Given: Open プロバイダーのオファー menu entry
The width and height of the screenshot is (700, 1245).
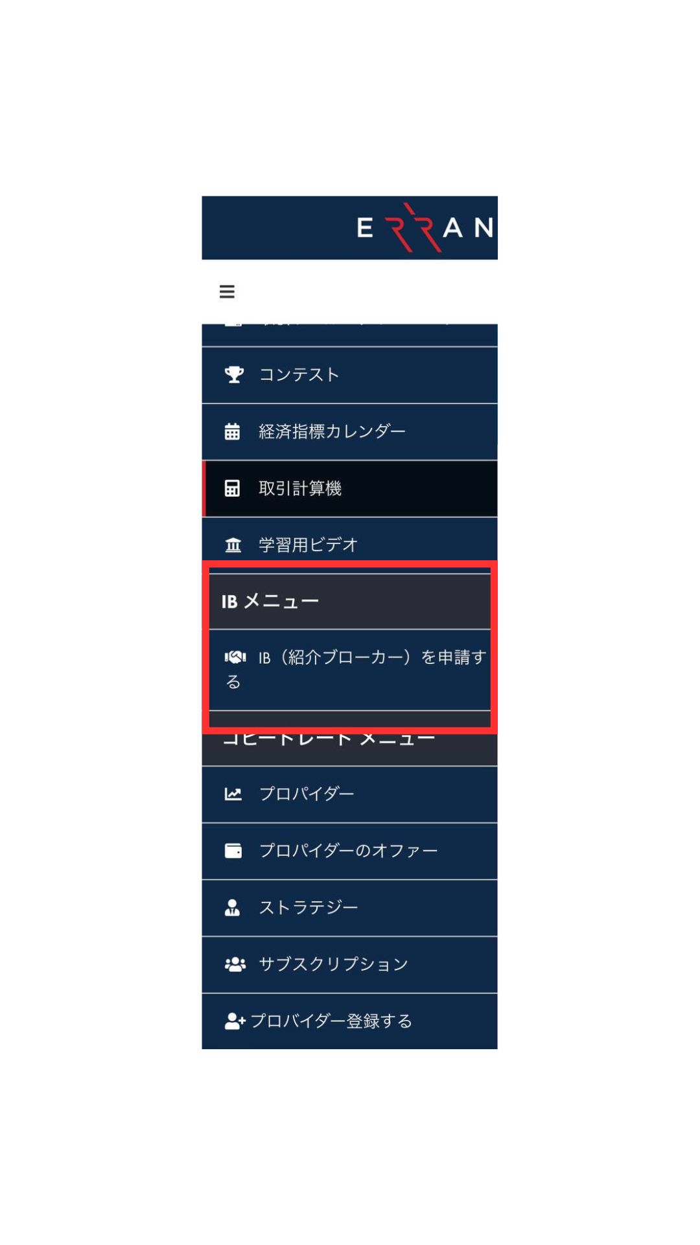Looking at the screenshot, I should [350, 851].
